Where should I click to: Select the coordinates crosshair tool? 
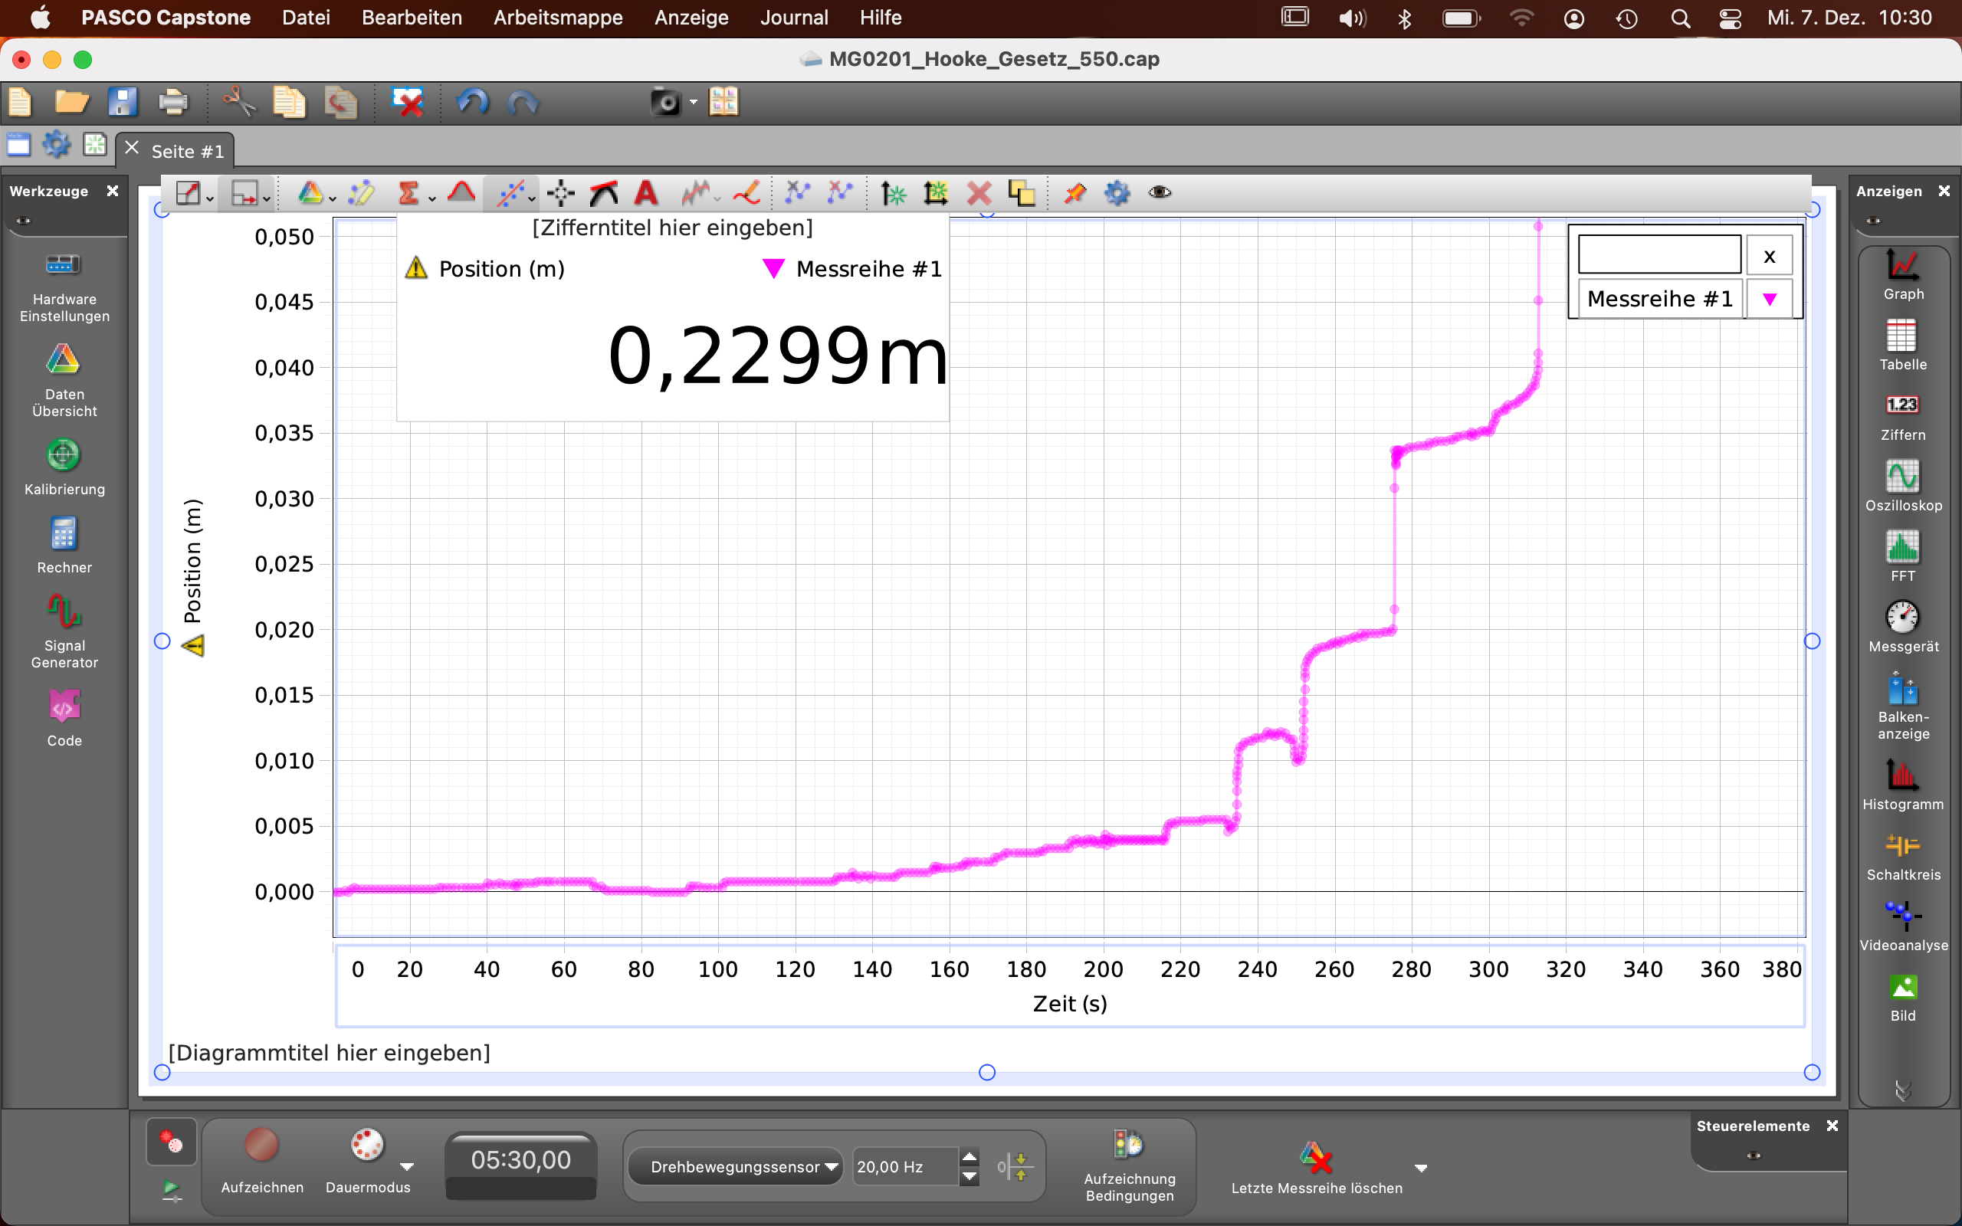tap(560, 193)
